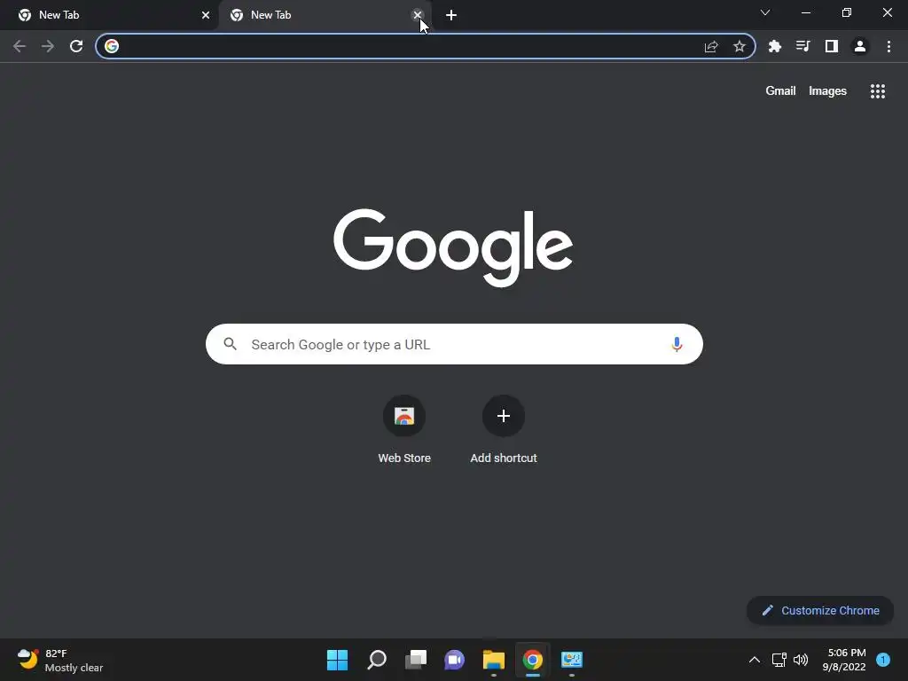Open Chat app on the taskbar
Image resolution: width=908 pixels, height=681 pixels.
pyautogui.click(x=455, y=660)
